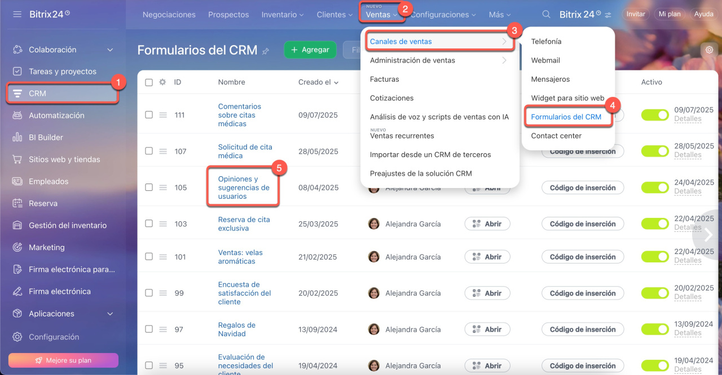Select the Marketing target icon
The image size is (722, 375).
pyautogui.click(x=17, y=247)
